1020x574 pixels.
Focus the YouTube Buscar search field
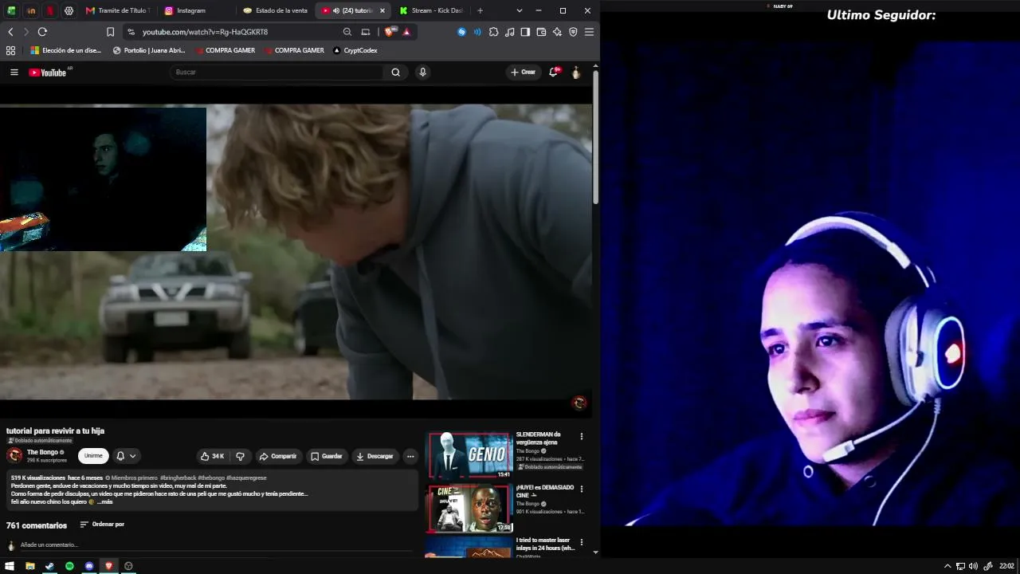(x=278, y=73)
